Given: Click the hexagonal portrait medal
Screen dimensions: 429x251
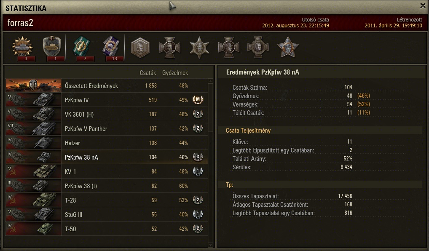Looking at the screenshot, I should point(140,48).
